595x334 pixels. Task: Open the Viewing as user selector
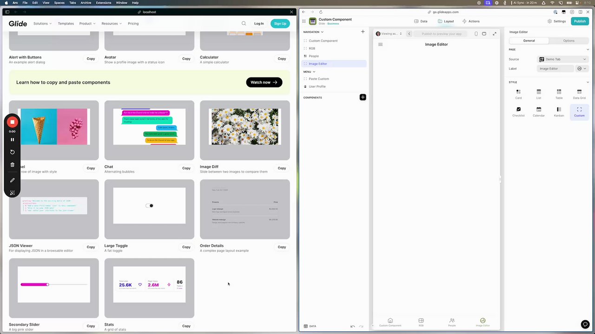pyautogui.click(x=389, y=34)
